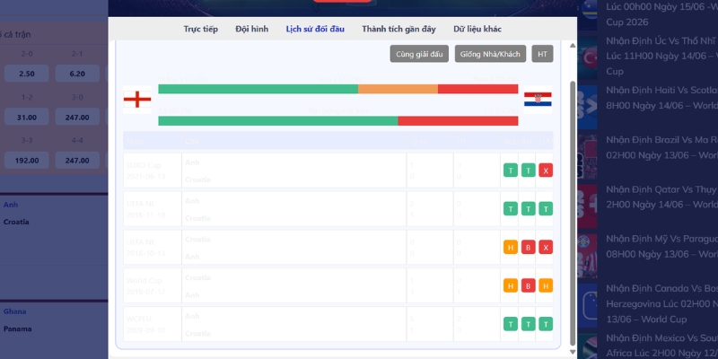This screenshot has height=359, width=718.
Task: Click first T badge in WCPEU 2009-09-10 row
Action: 511,324
